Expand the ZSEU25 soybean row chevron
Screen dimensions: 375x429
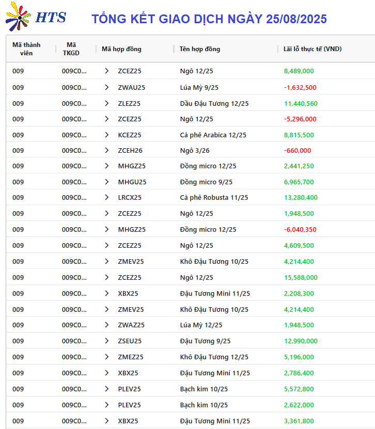click(x=107, y=341)
